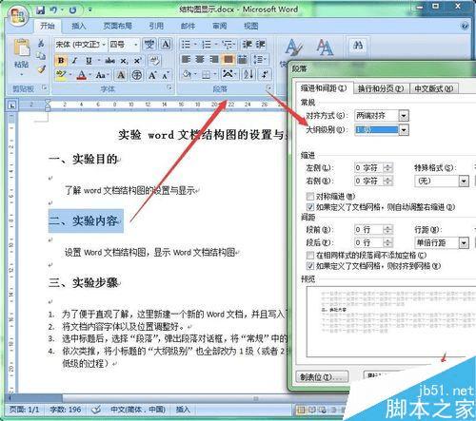Click the Enclose Characters circle icon
The width and height of the screenshot is (476, 421).
[x=137, y=75]
